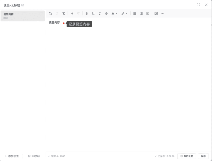212x161 pixels.
Task: Click 添加便签 to add a note
Action: point(12,156)
